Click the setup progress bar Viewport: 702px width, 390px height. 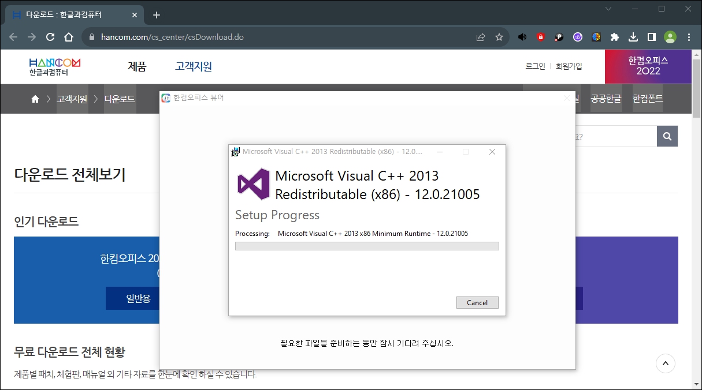point(367,246)
